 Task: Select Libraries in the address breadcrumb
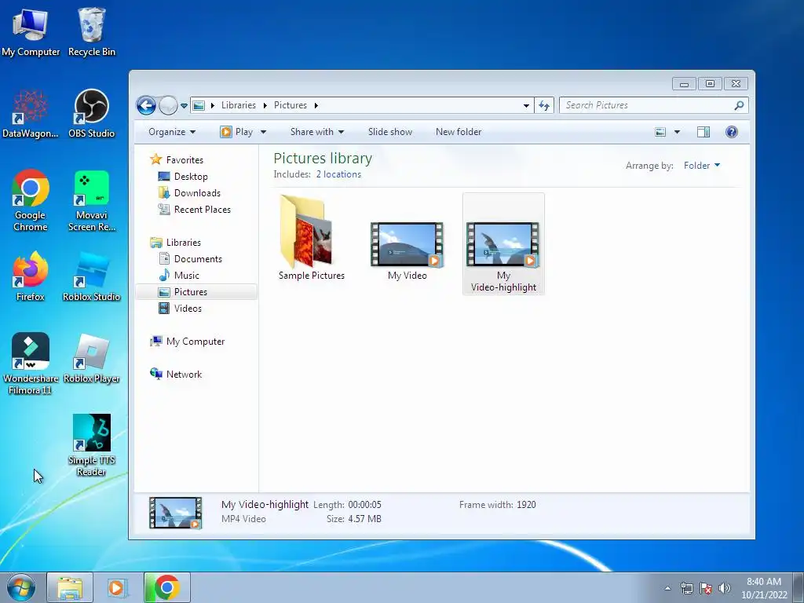(x=239, y=105)
